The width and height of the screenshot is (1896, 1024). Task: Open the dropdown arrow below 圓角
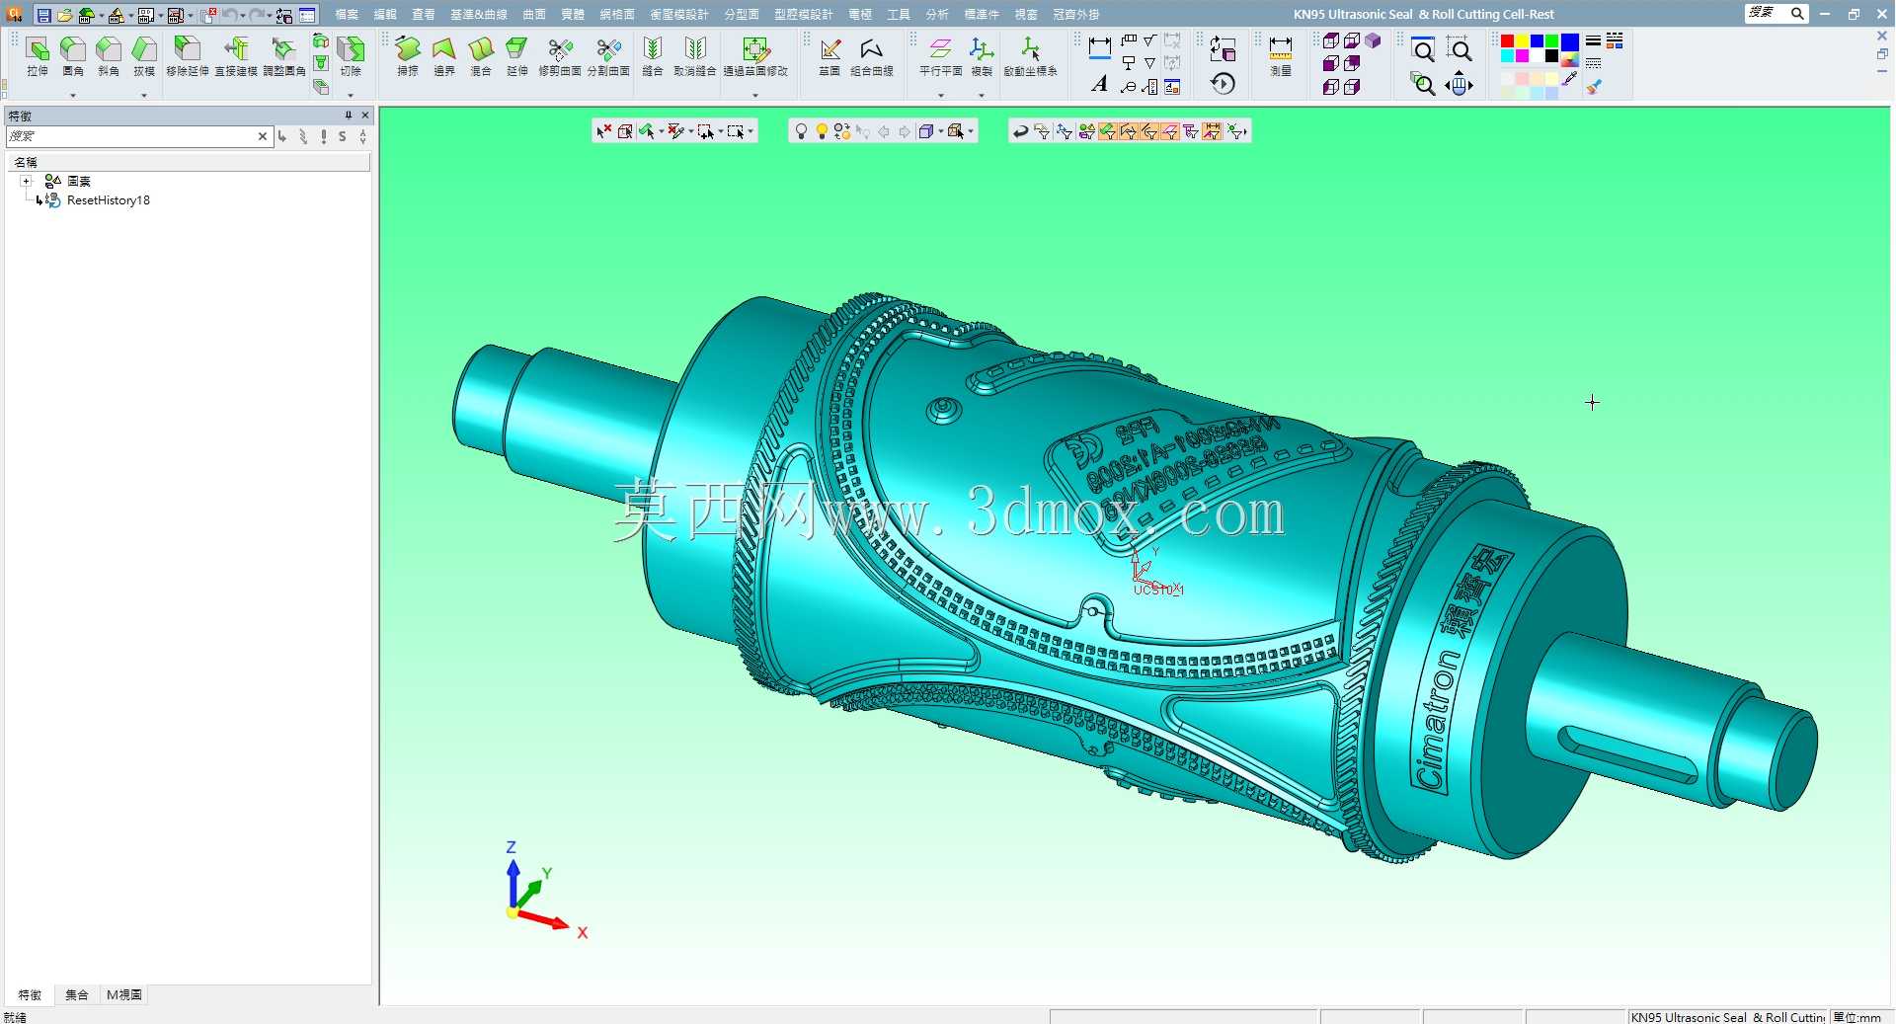pyautogui.click(x=73, y=95)
